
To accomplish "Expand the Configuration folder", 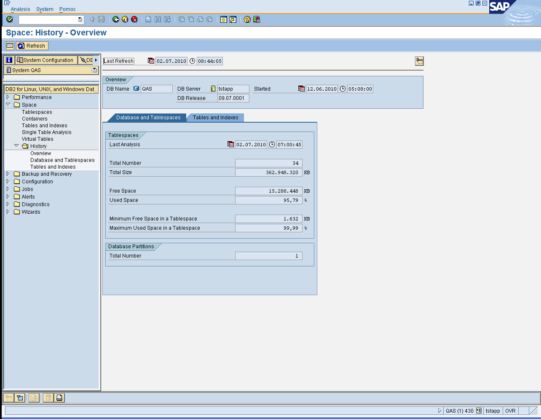I will tap(8, 181).
